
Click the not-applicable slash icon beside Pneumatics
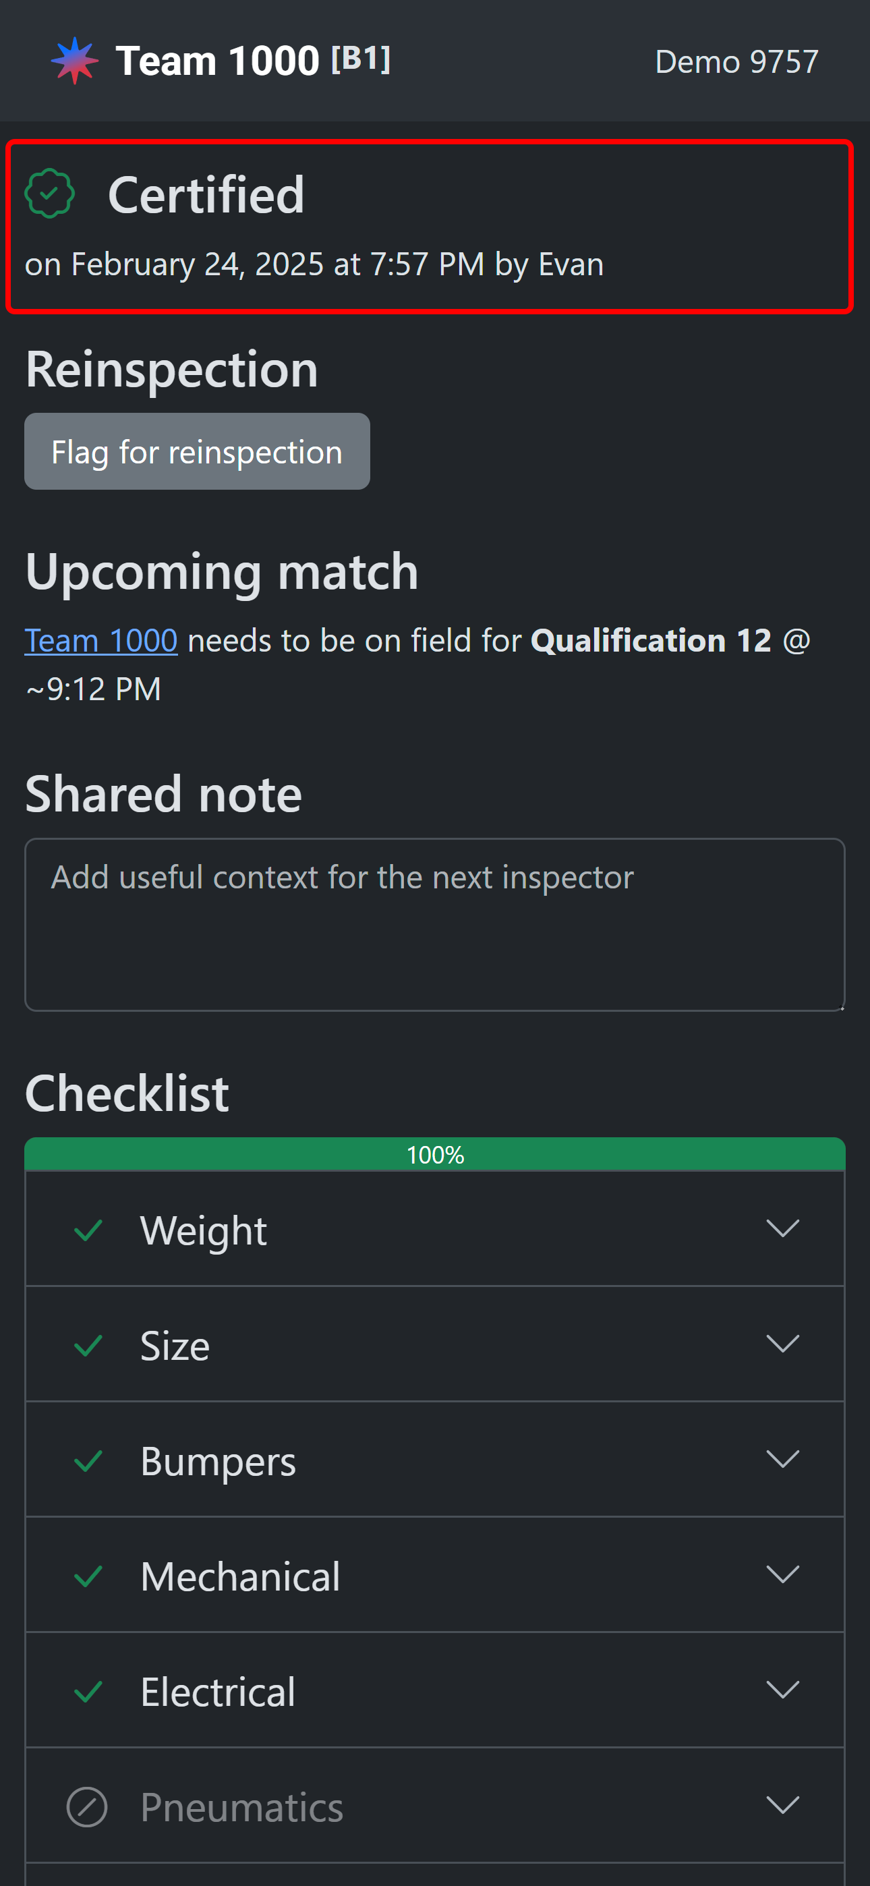[87, 1807]
